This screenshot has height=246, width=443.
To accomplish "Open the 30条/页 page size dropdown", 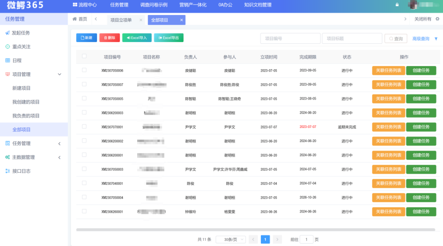I will coord(231,240).
